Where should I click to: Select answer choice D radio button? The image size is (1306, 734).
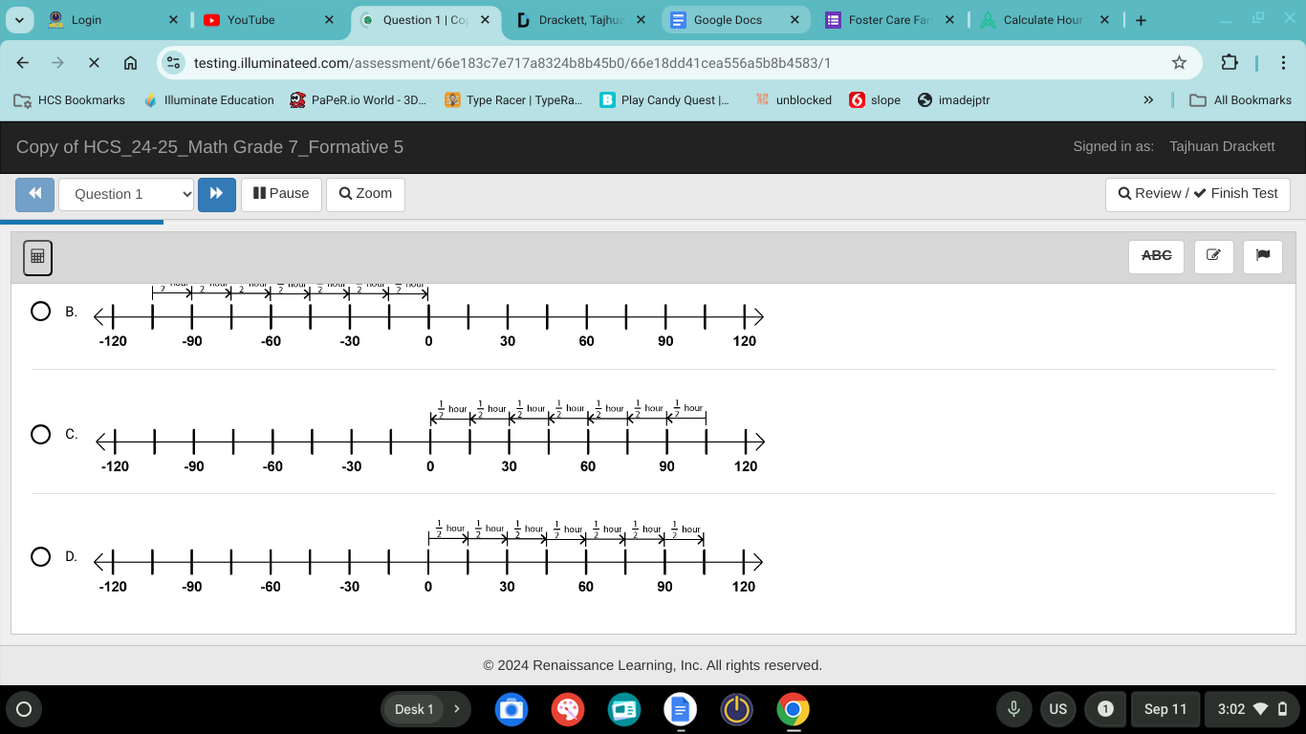pos(41,556)
